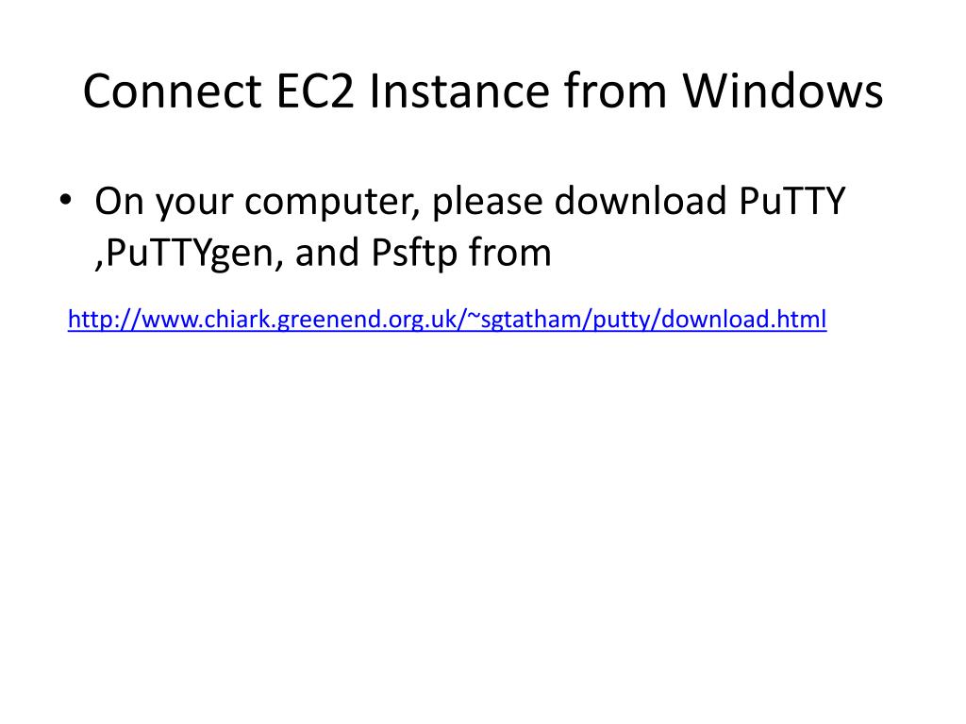Viewport: 966px width, 724px height.
Task: Click the words 'On your' starting the bullet
Action: coord(164,202)
